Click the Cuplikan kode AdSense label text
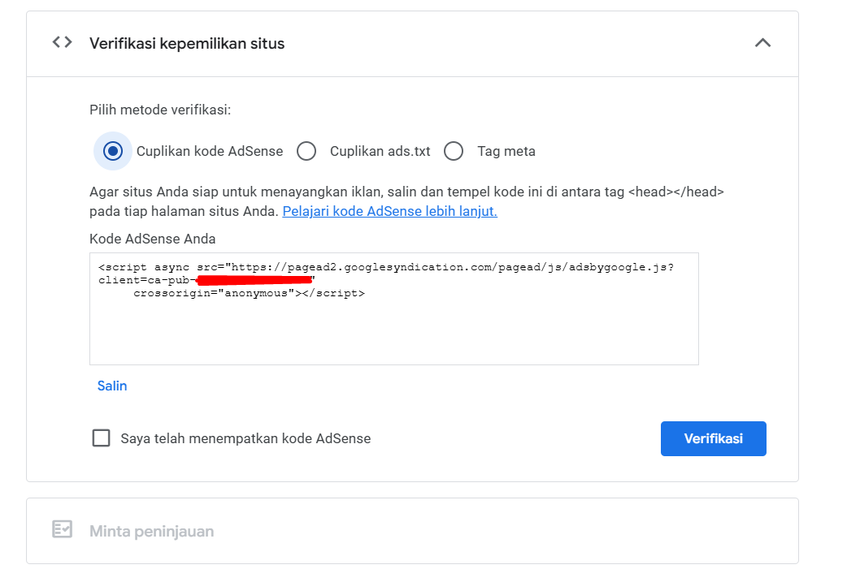 click(x=210, y=151)
